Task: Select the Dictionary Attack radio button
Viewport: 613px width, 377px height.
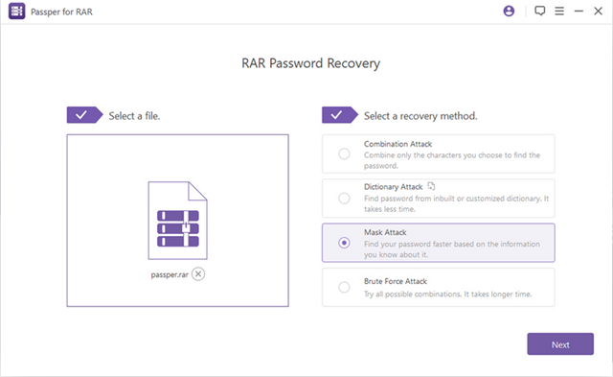Action: (x=344, y=198)
